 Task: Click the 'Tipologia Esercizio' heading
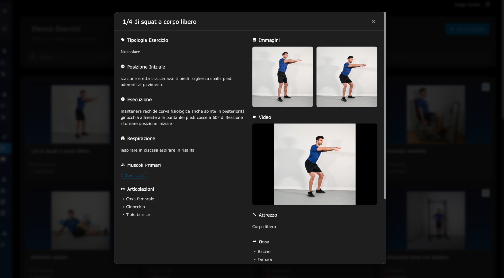[147, 40]
